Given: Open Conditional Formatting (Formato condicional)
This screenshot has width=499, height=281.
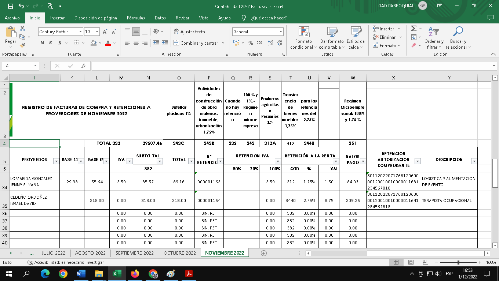Looking at the screenshot, I should (303, 38).
